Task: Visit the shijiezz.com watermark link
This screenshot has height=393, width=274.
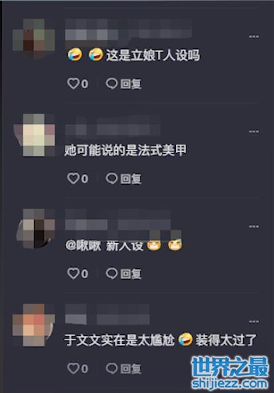Action: pyautogui.click(x=229, y=384)
